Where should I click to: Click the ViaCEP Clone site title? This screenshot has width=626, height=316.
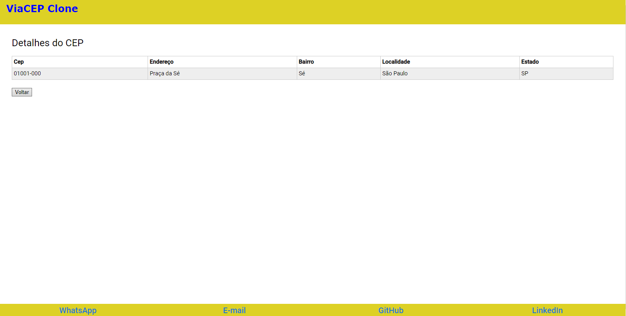(x=42, y=9)
